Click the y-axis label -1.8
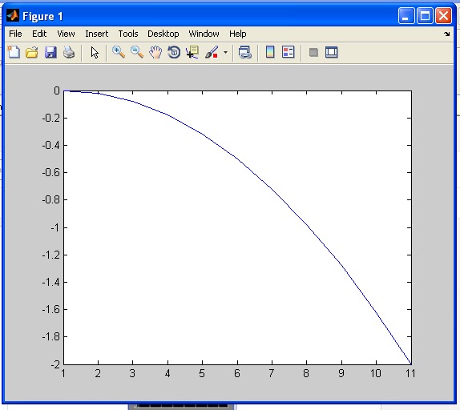 coord(51,337)
